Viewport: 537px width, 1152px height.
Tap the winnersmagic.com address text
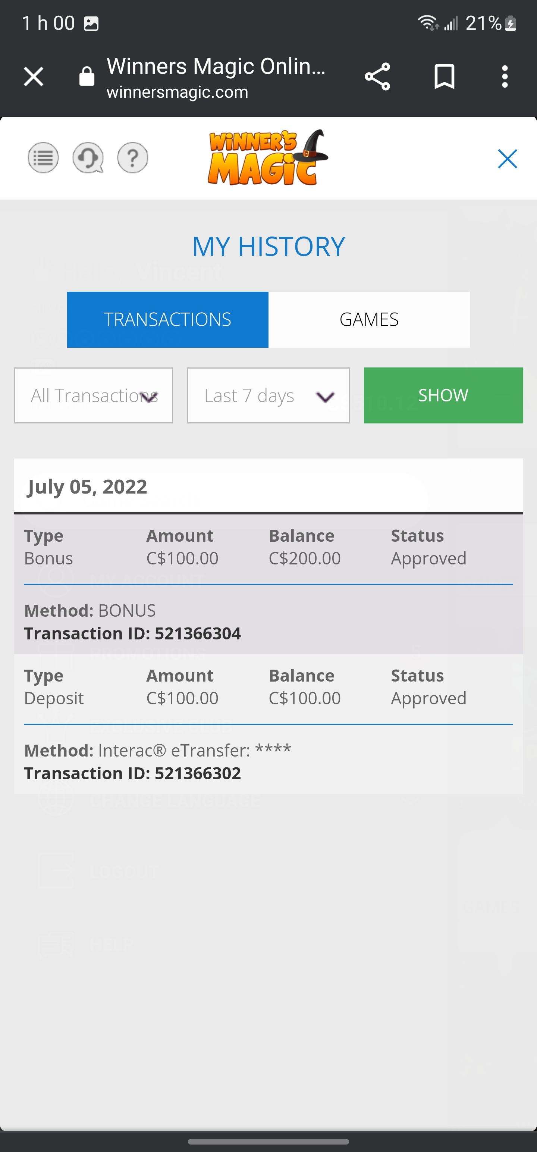click(177, 92)
